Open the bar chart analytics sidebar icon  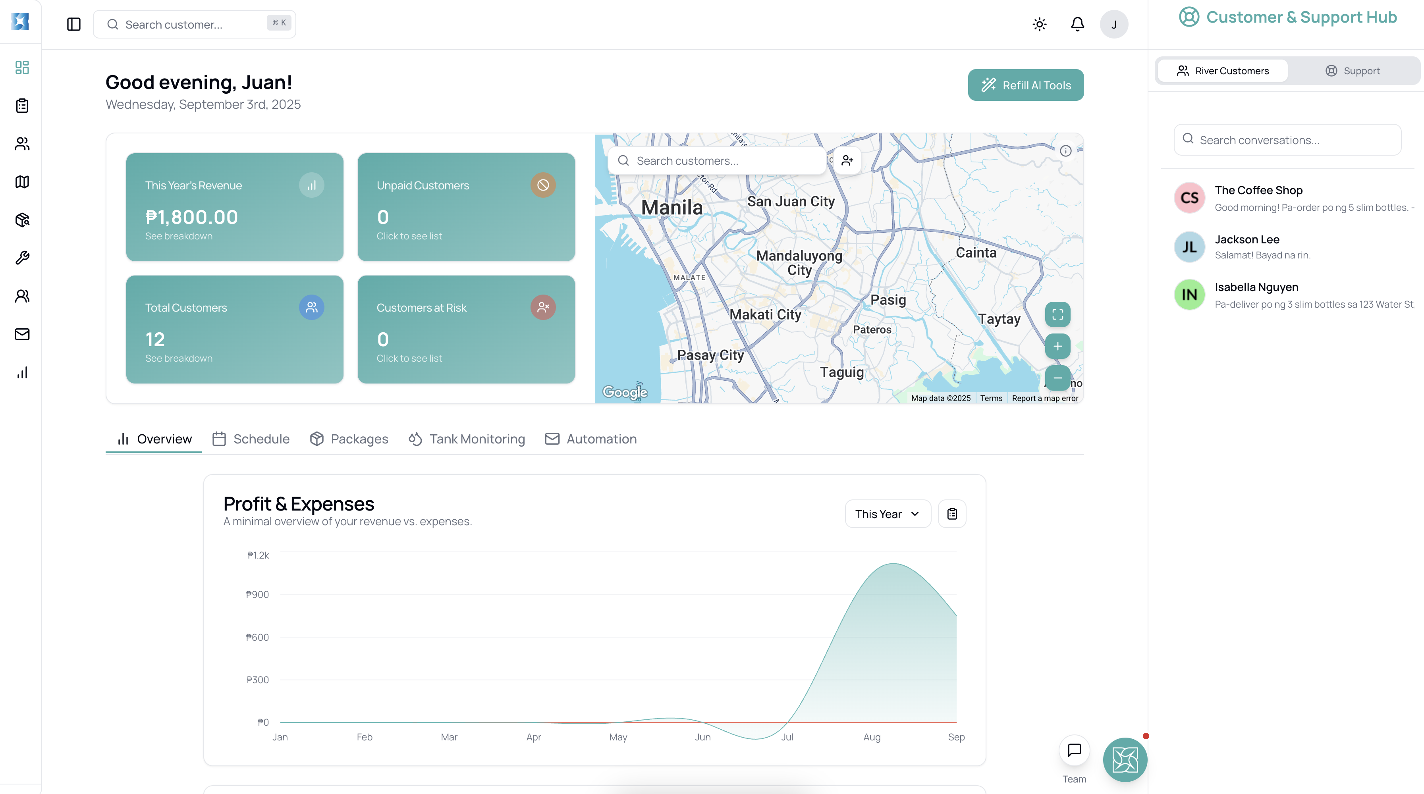(22, 373)
